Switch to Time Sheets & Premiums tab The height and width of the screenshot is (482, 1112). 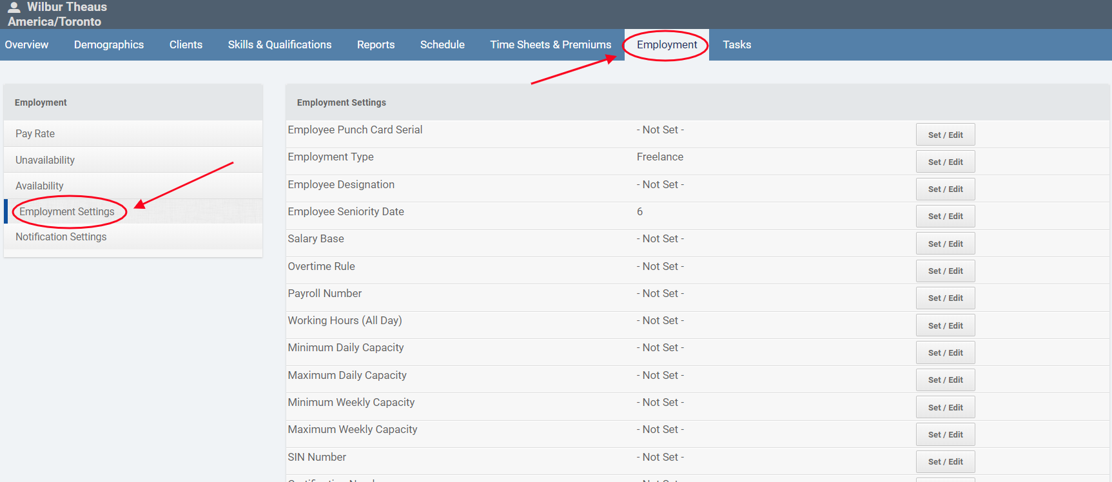551,44
